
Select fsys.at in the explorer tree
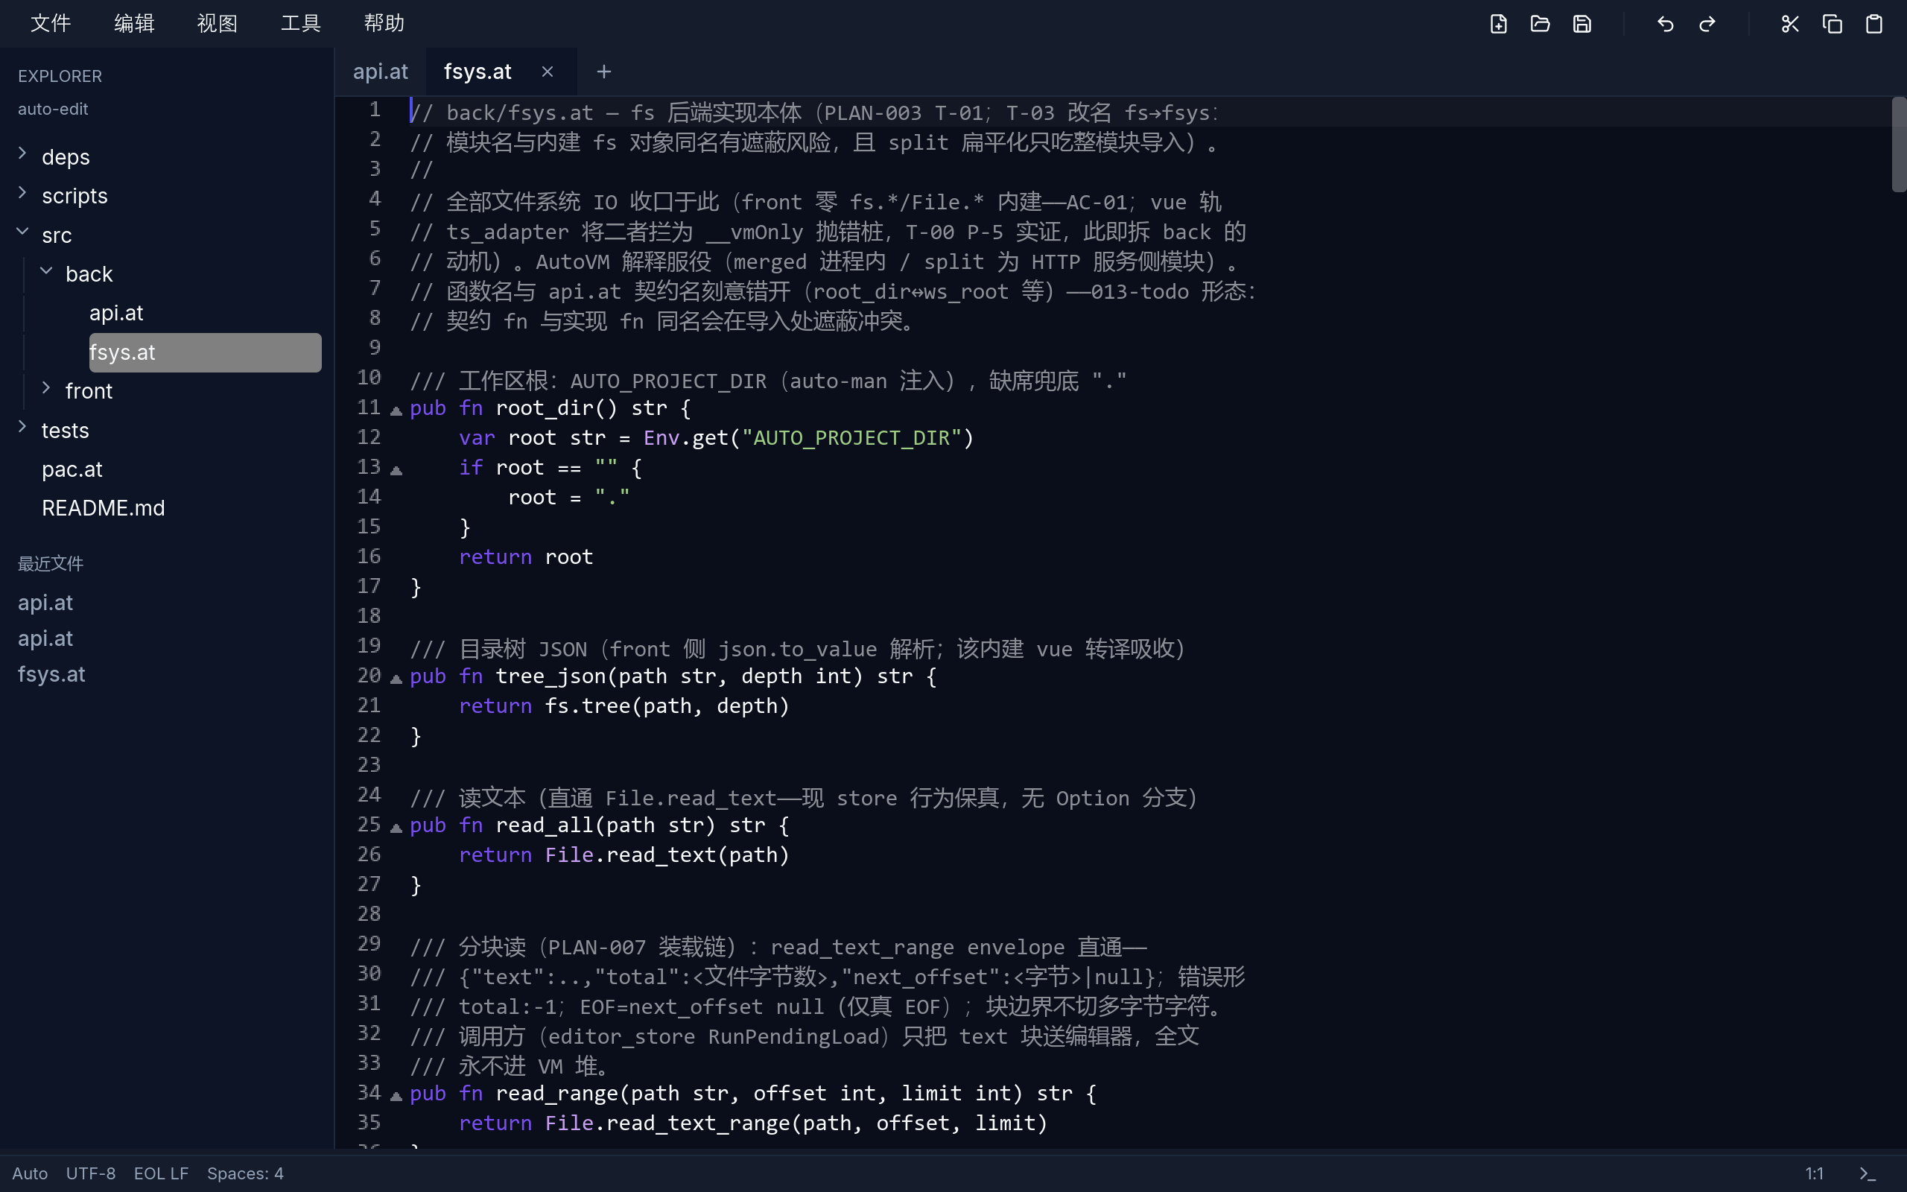coord(205,352)
